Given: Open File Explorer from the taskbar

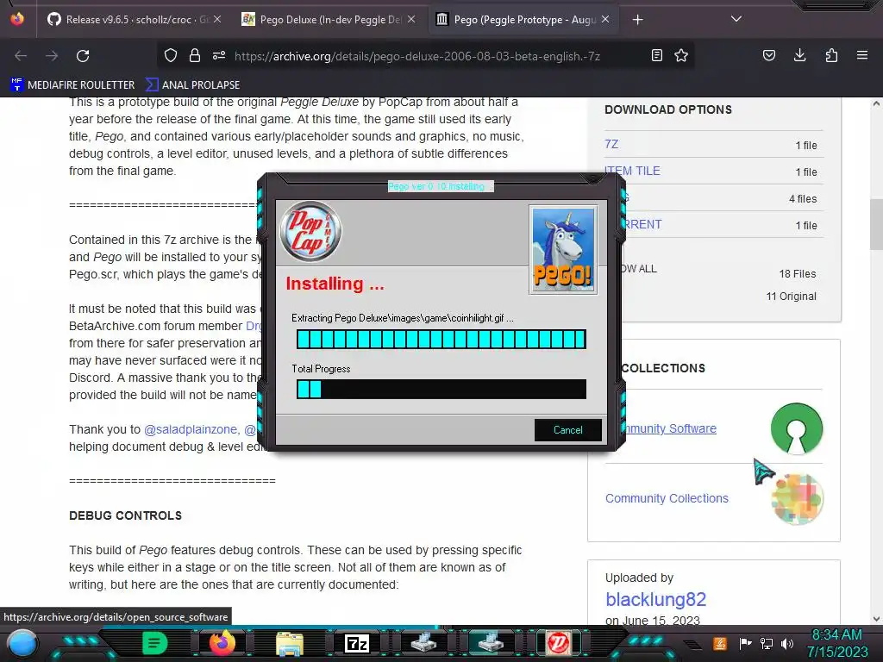Looking at the screenshot, I should [x=290, y=643].
